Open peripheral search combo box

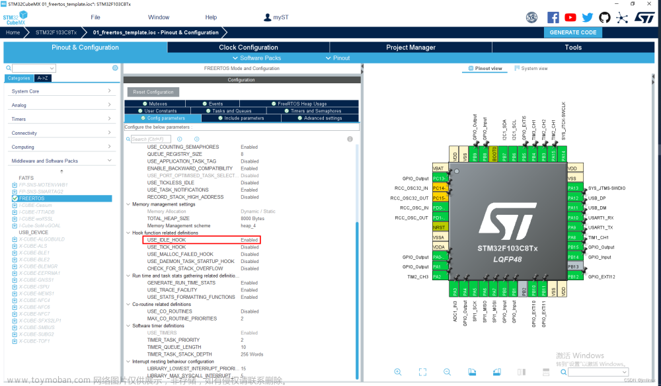pos(34,68)
